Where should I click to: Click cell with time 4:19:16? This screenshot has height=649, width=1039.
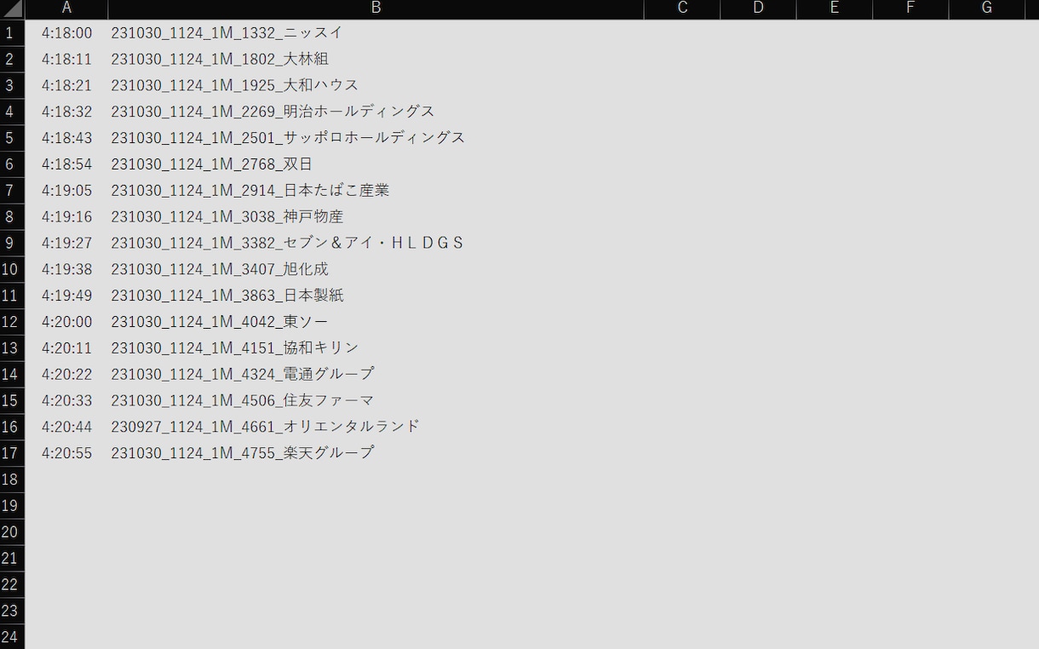pos(66,216)
